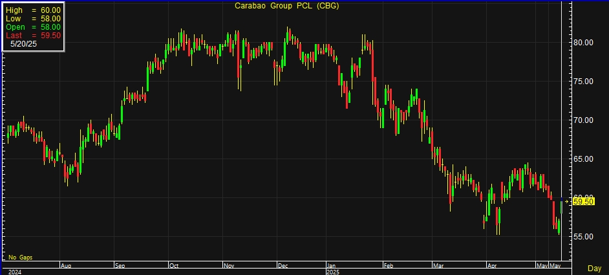Click the 80.00 price axis label
This screenshot has height=275, width=609.
[x=584, y=43]
